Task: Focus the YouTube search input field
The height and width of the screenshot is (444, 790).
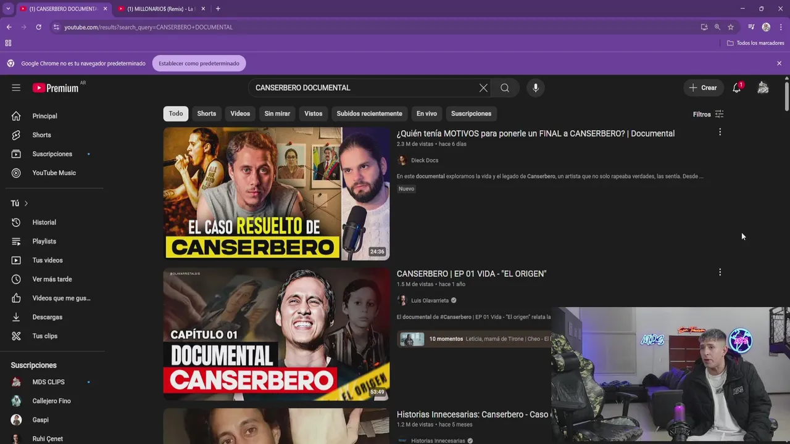Action: (x=364, y=88)
